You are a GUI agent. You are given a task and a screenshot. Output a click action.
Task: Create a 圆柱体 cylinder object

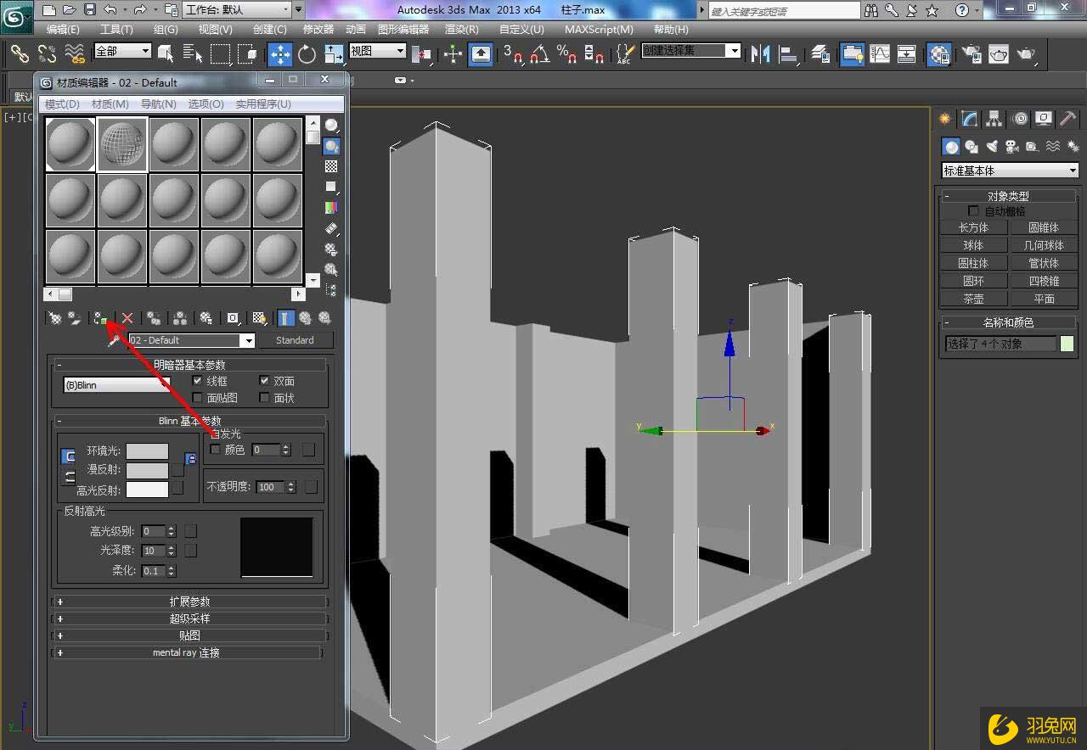[973, 262]
